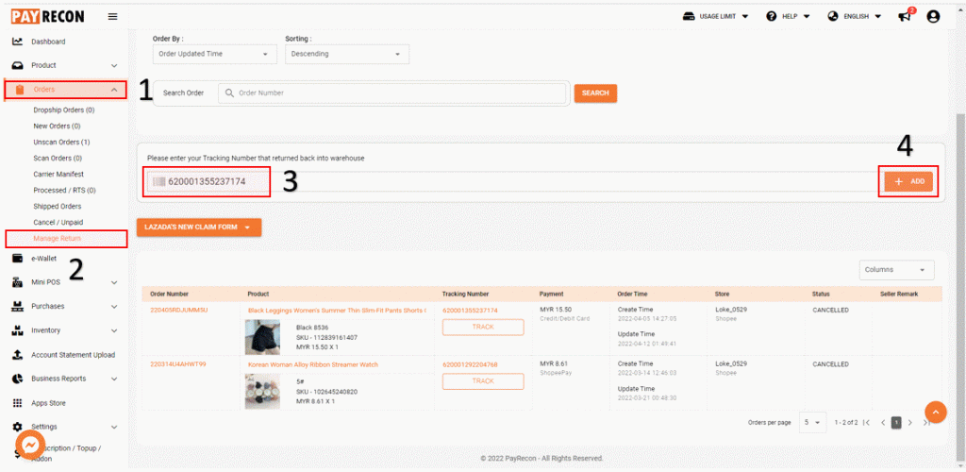Click the Product box icon in the sidebar
This screenshot has height=472, width=966.
[x=18, y=65]
